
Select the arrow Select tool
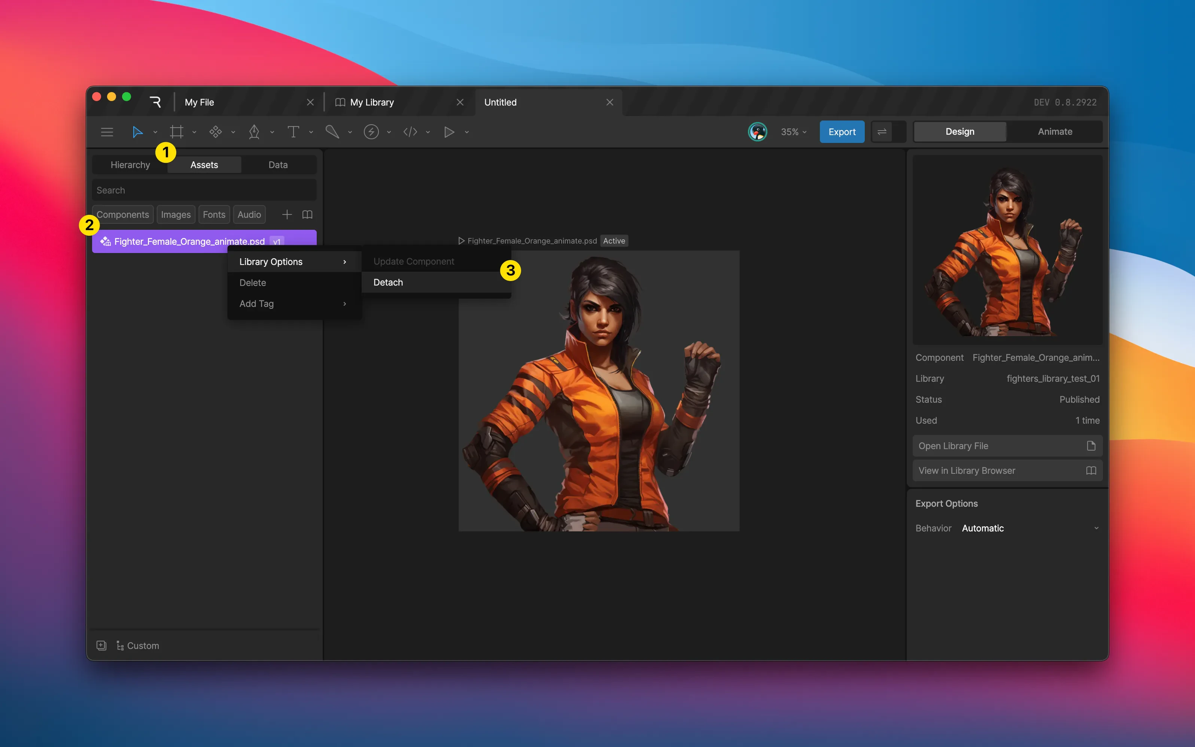coord(137,132)
